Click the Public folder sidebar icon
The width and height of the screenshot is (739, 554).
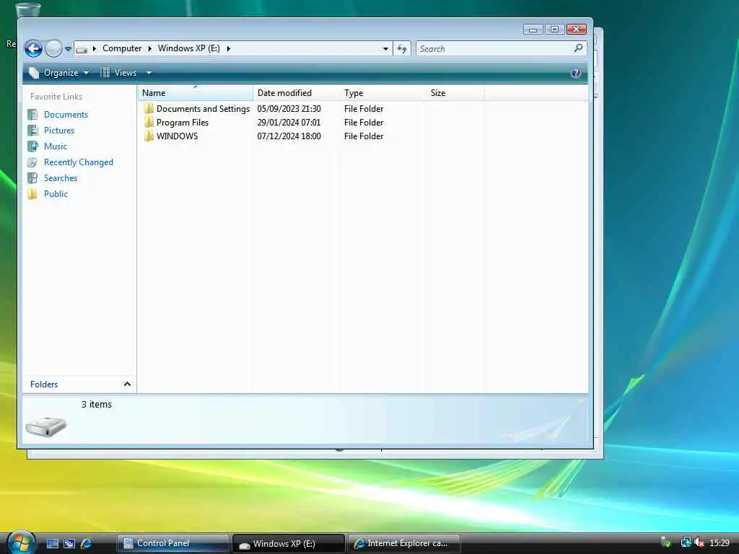(x=32, y=193)
